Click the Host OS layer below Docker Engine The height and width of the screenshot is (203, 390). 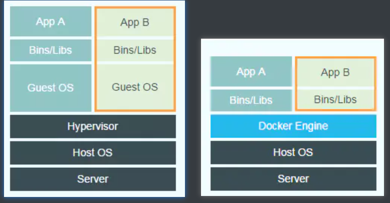click(293, 153)
